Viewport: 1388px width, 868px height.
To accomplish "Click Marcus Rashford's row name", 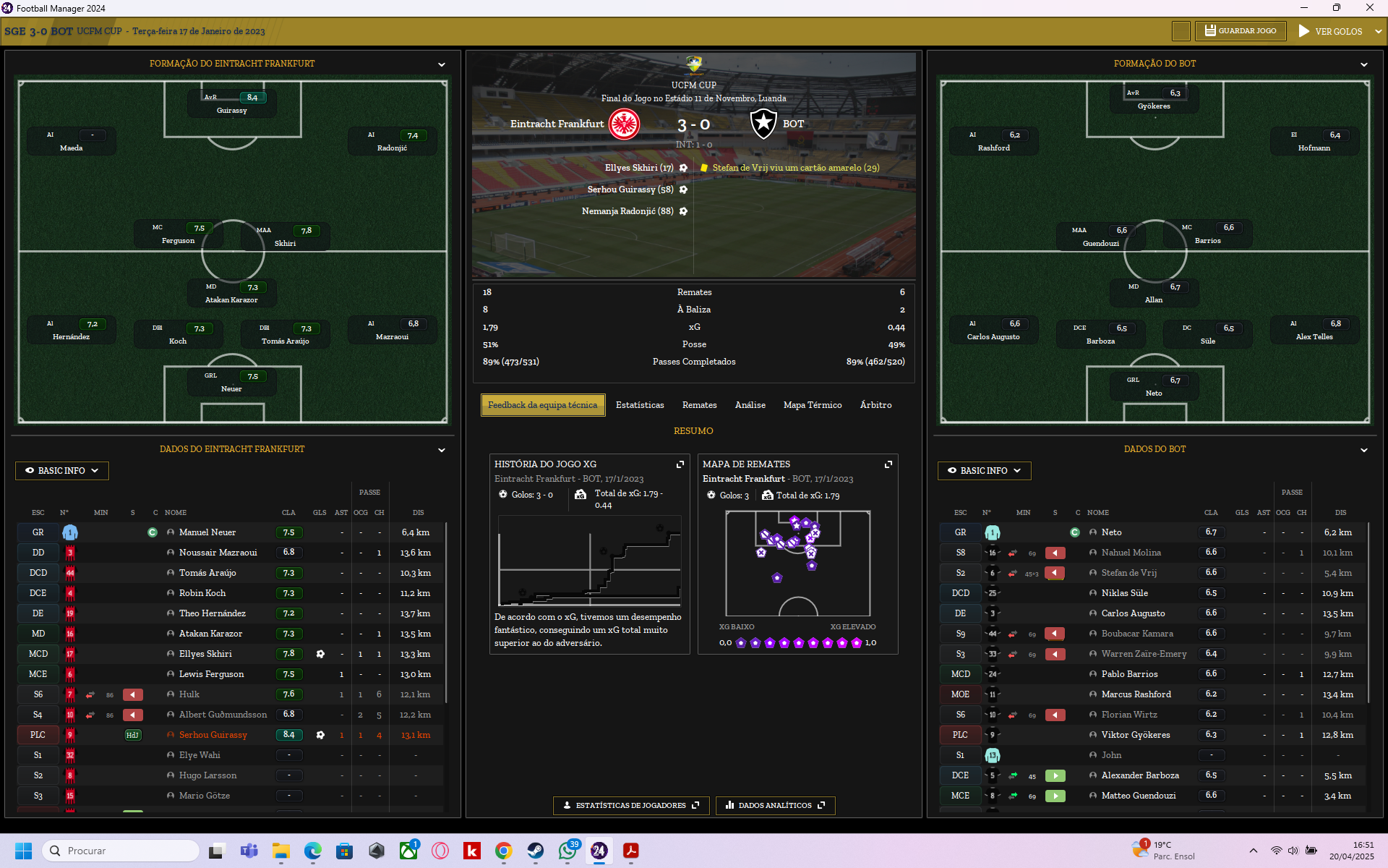I will 1136,694.
